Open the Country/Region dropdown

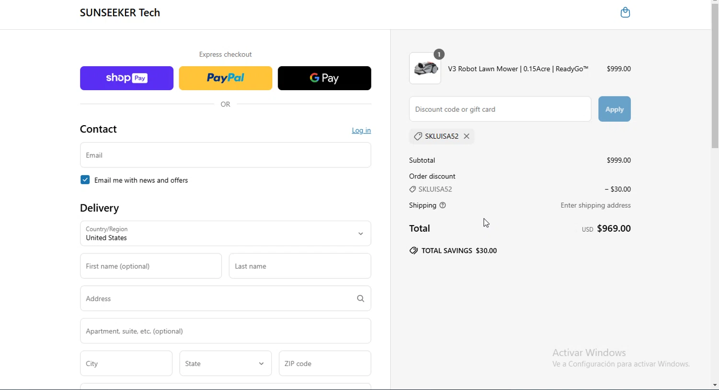point(225,234)
